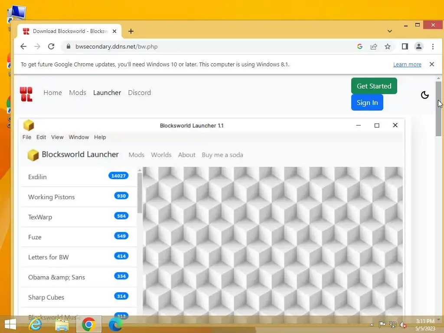Image resolution: width=444 pixels, height=333 pixels.
Task: Click the 930 download count badge
Action: [x=121, y=196]
